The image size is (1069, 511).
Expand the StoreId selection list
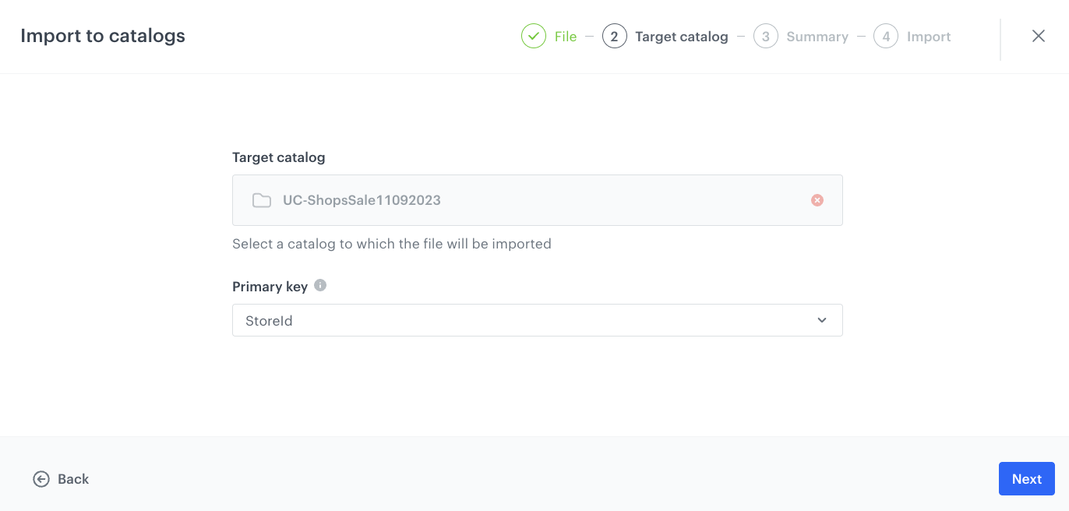pos(537,320)
